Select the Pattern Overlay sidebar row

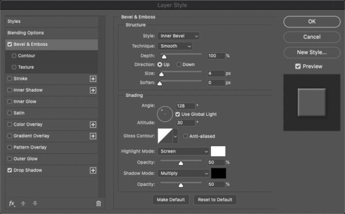click(x=52, y=147)
